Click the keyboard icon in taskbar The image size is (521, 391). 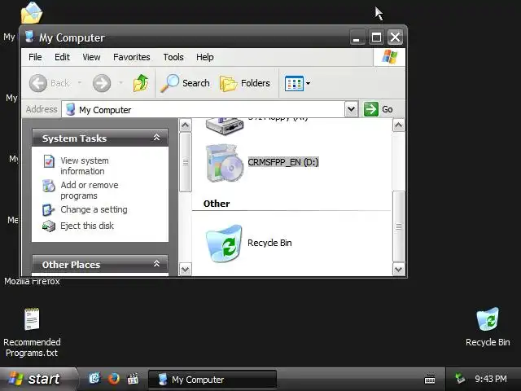(x=430, y=379)
